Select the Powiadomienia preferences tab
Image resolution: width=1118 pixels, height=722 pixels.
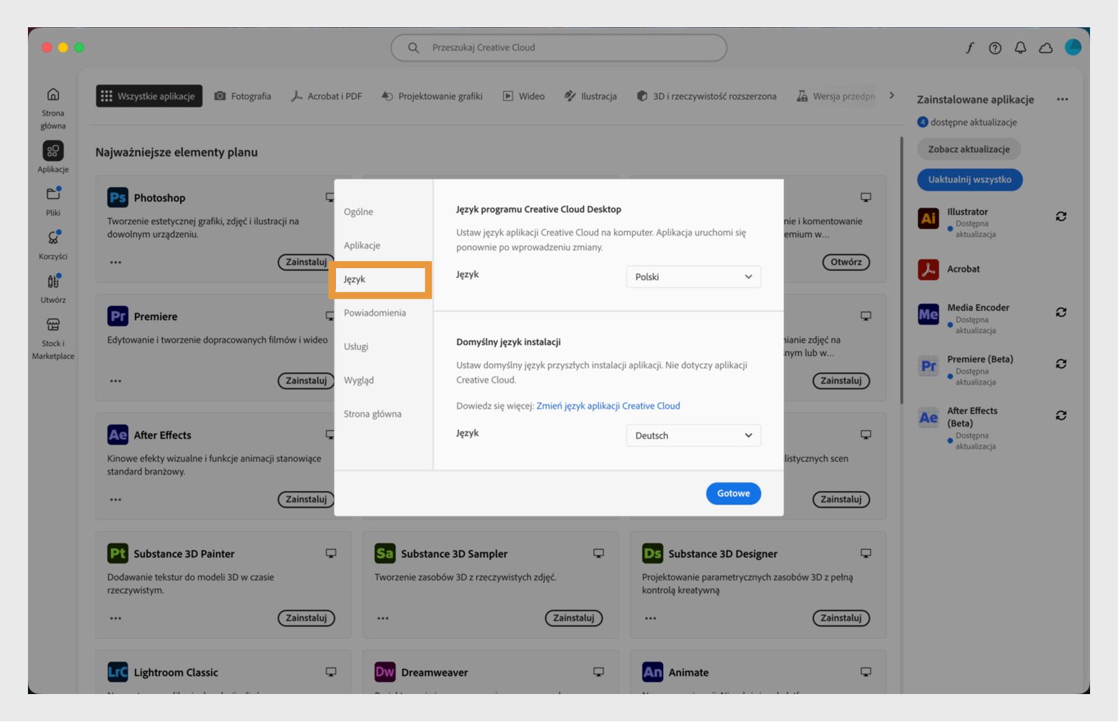[375, 313]
